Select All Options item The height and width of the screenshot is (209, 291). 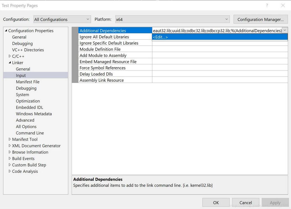pos(26,126)
